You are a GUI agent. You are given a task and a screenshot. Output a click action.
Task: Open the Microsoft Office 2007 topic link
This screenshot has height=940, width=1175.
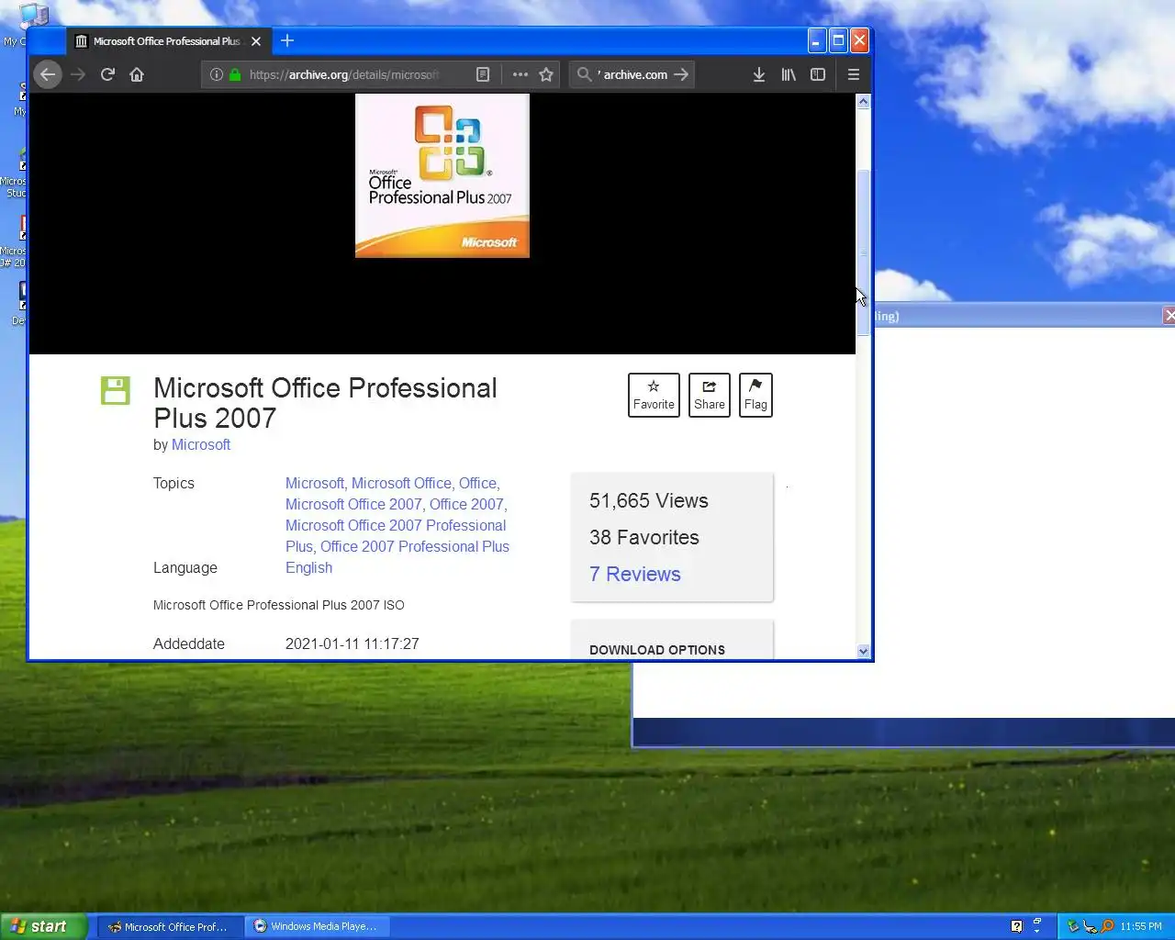(353, 504)
